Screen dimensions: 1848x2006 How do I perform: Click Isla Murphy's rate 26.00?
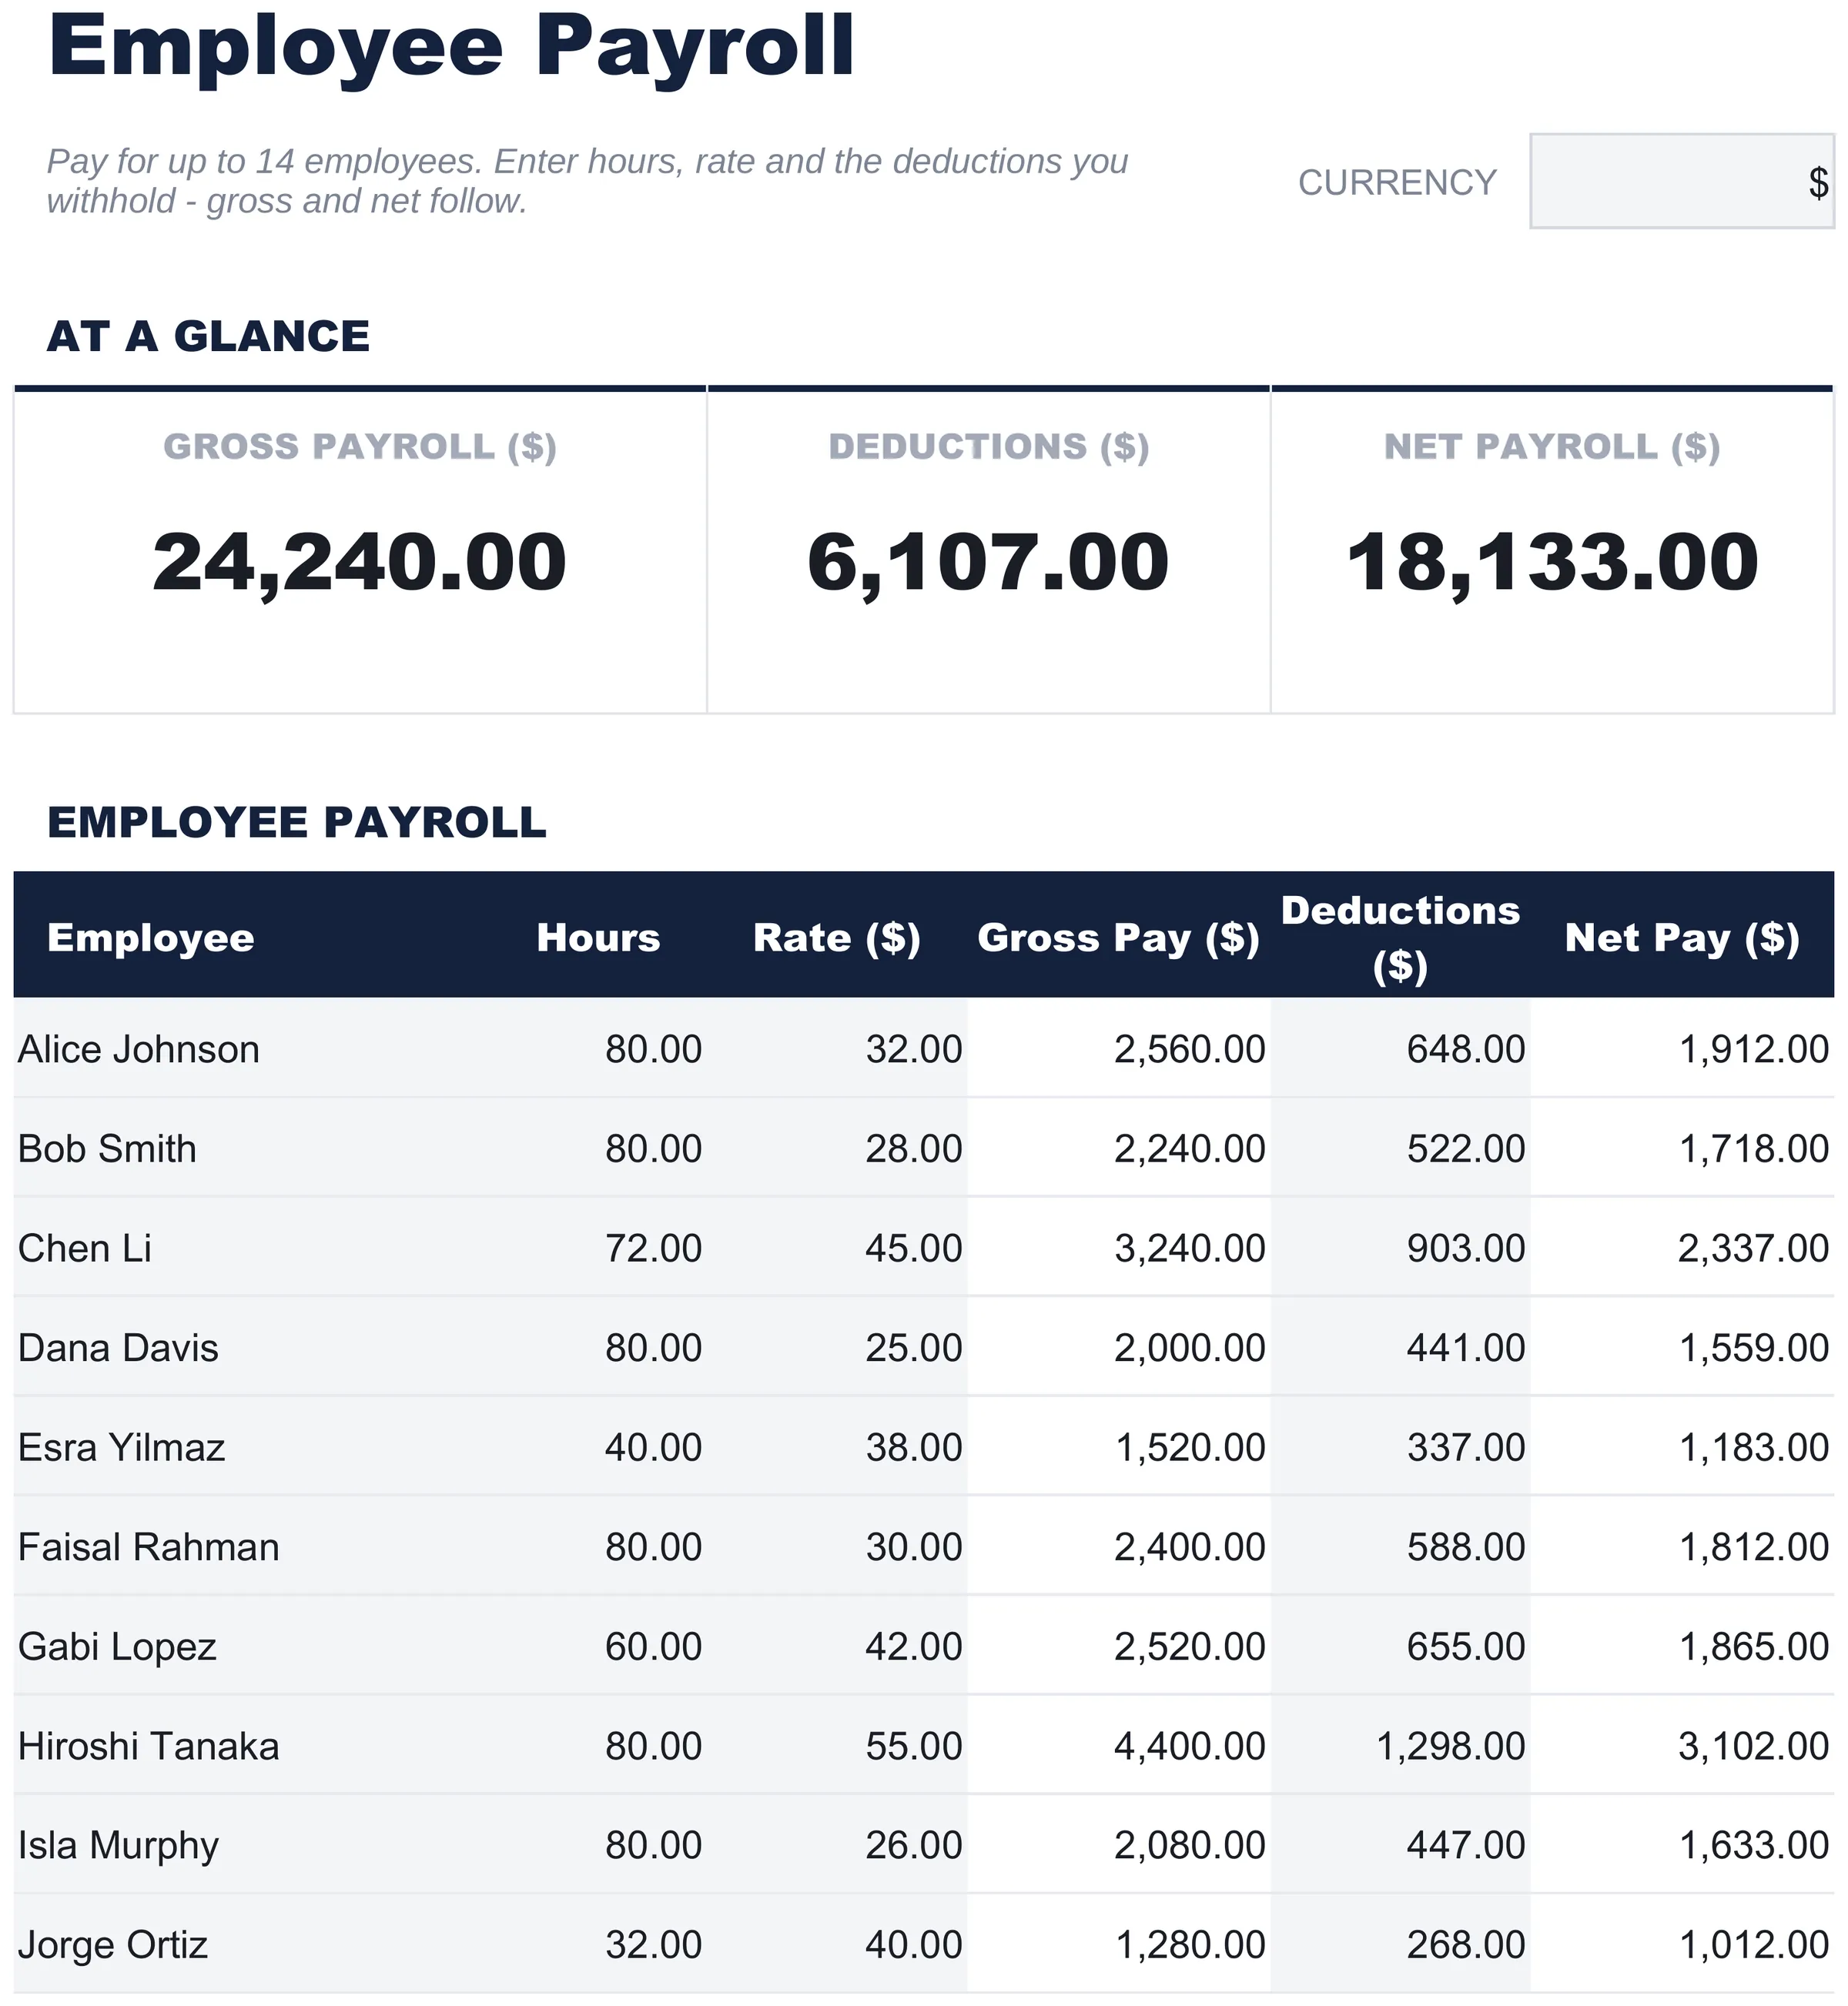914,1845
